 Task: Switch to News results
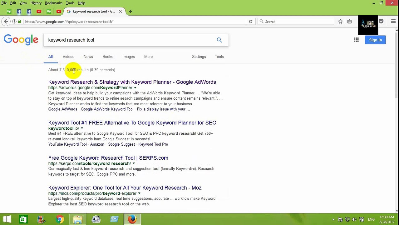[88, 57]
